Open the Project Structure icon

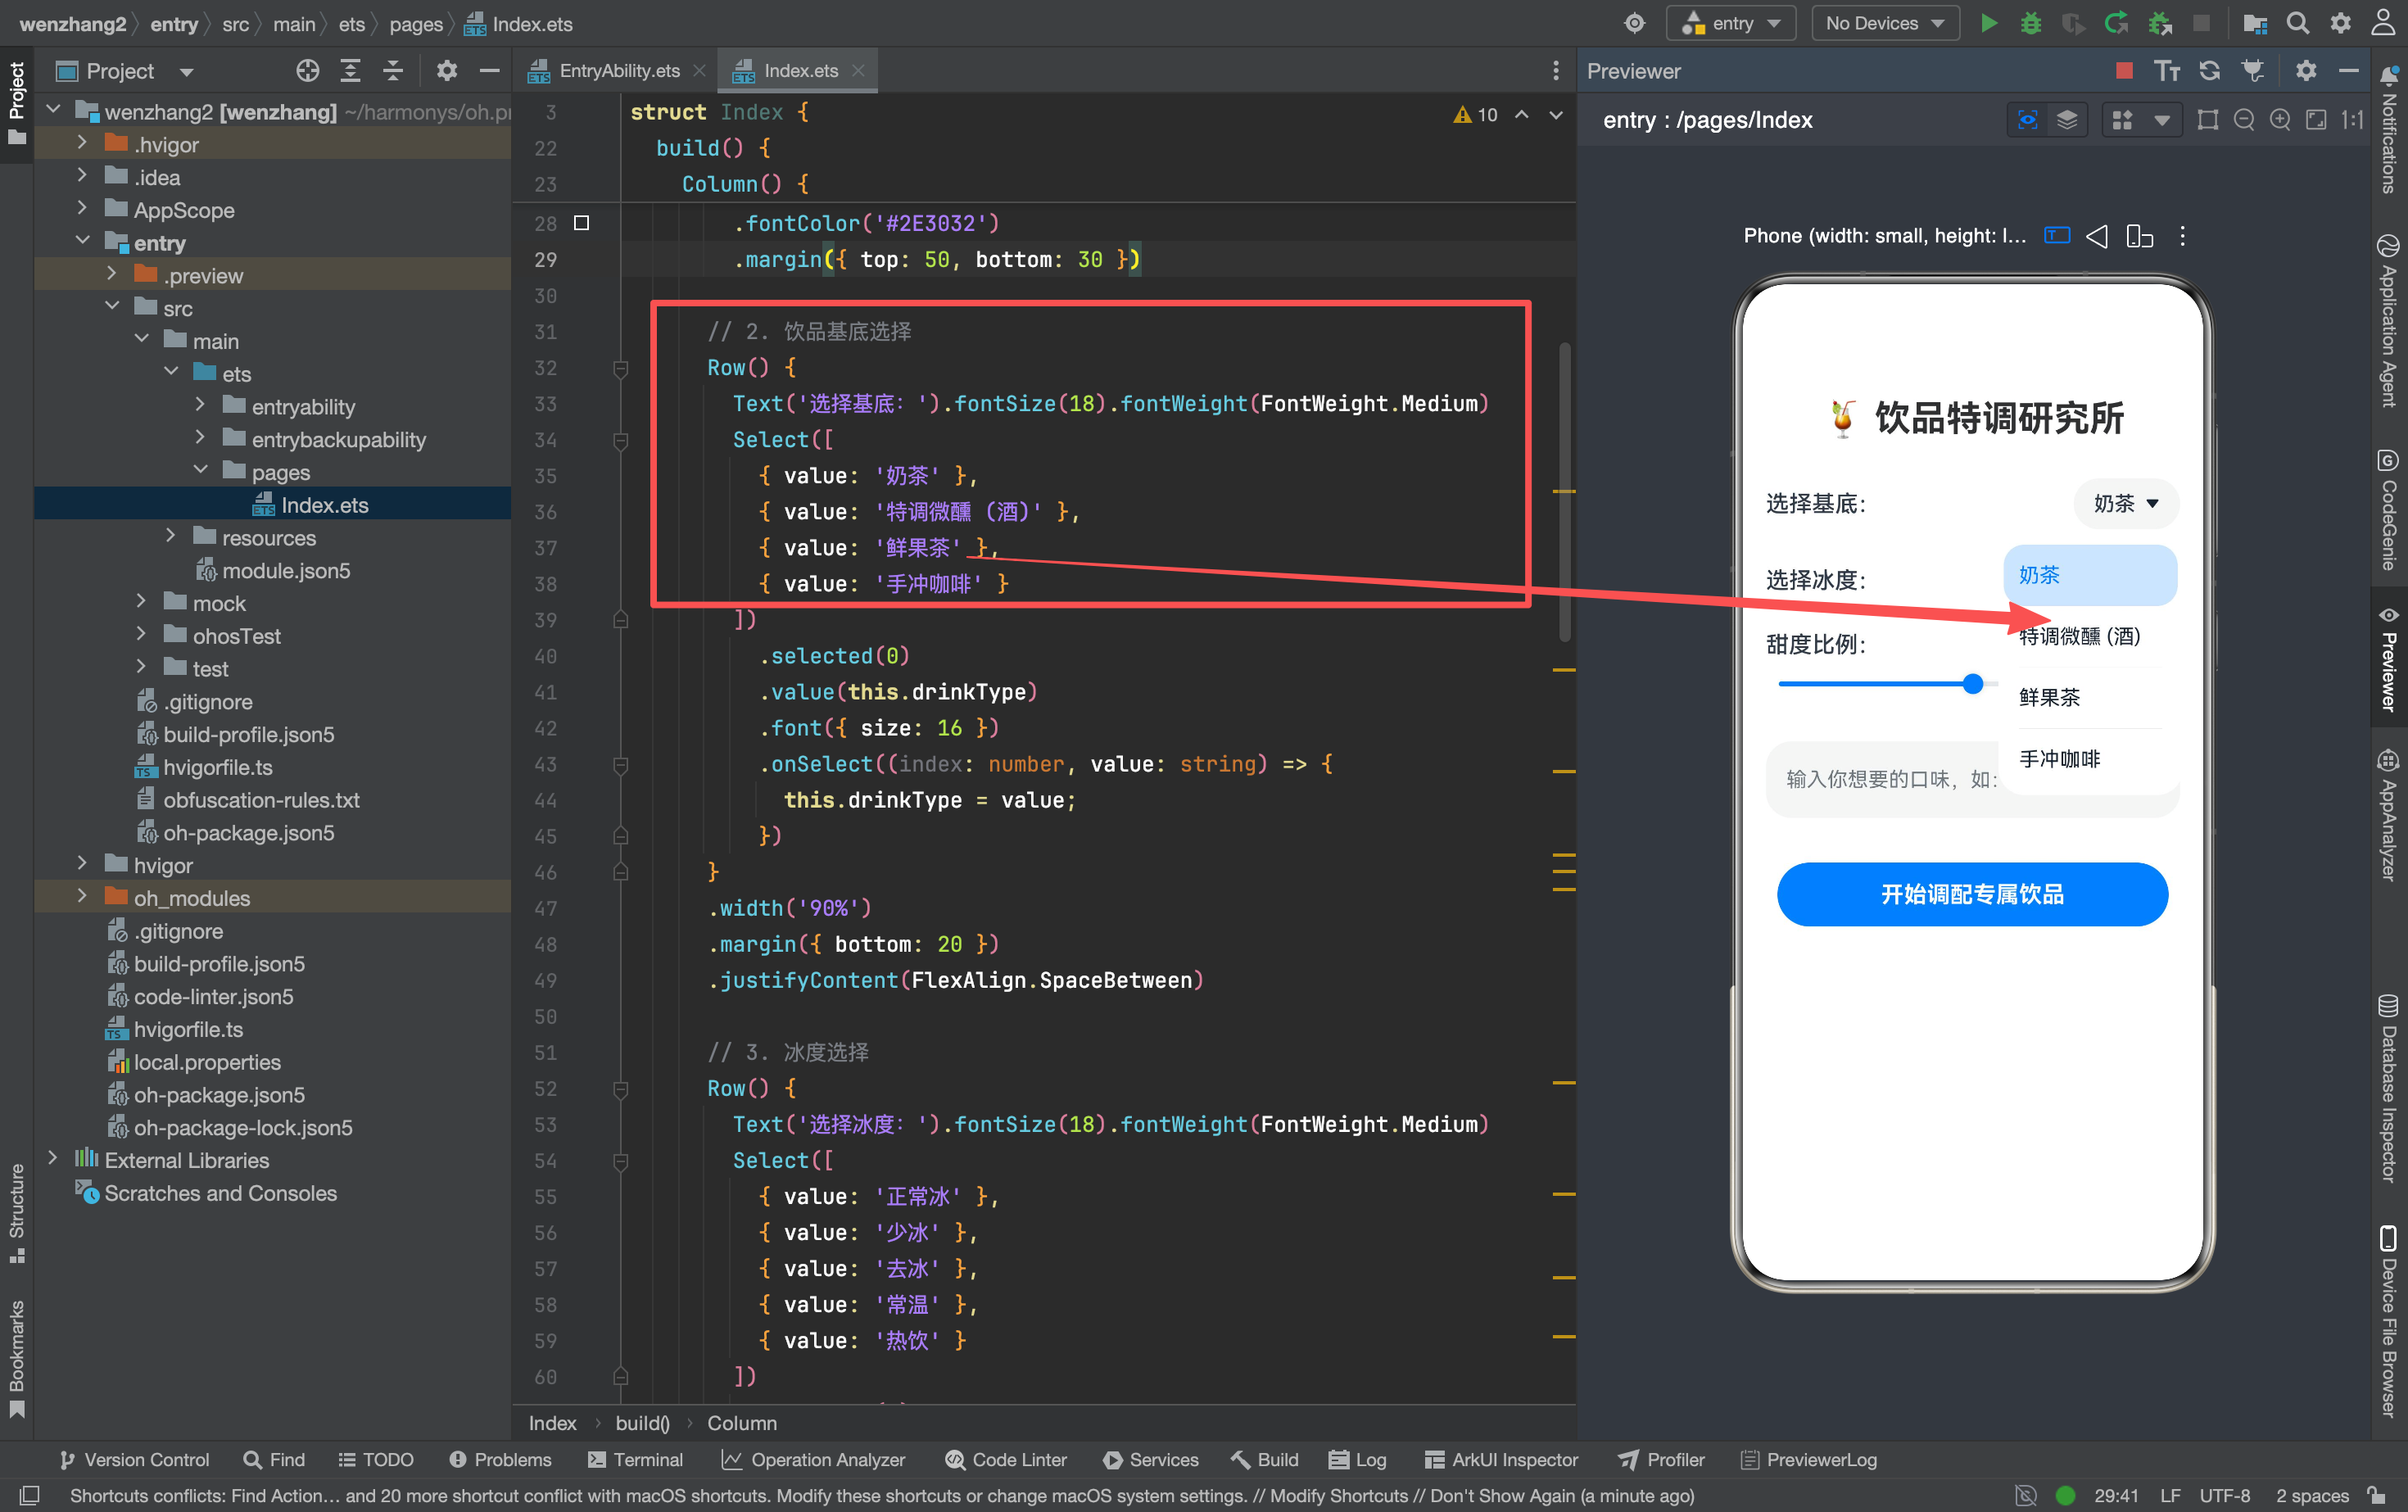point(2255,23)
